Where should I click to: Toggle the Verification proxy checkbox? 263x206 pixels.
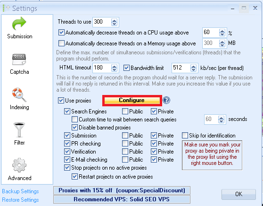(x=67, y=152)
